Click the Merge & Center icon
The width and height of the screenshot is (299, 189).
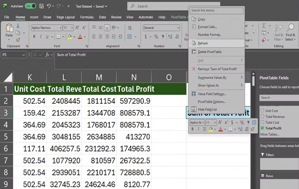pyautogui.click(x=129, y=37)
